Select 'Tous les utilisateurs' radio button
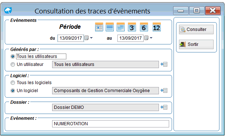Viewport: 226px width, 138px height. click(x=13, y=56)
